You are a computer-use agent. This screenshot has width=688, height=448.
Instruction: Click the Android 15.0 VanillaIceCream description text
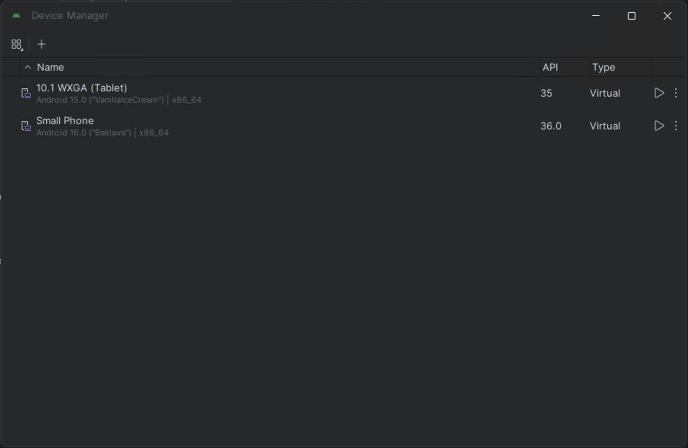point(100,100)
